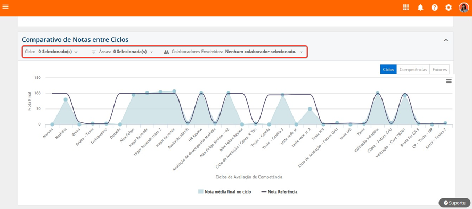Open the apps grid launcher

[406, 7]
